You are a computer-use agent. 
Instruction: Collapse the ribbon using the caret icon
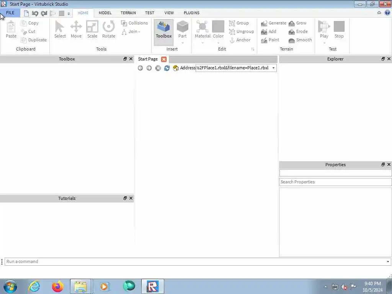click(x=379, y=13)
